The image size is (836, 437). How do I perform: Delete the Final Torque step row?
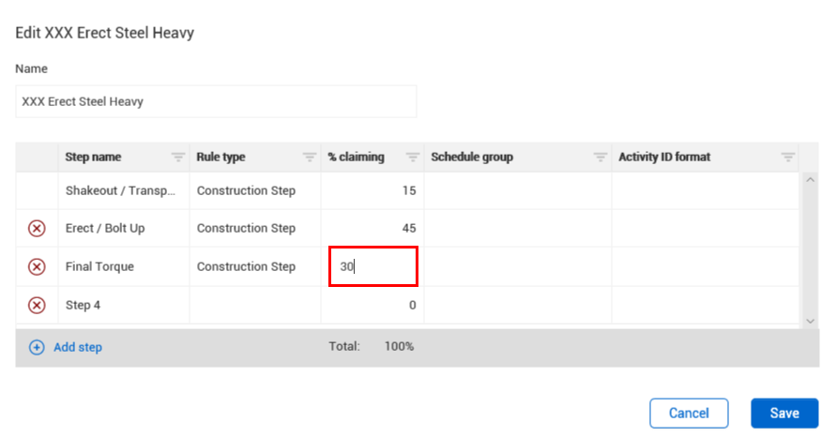(37, 267)
